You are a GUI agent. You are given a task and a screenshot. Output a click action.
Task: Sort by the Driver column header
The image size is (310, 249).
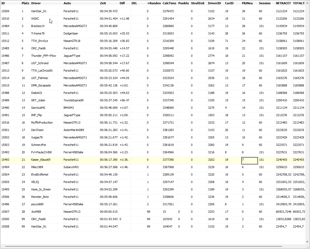(36, 3)
